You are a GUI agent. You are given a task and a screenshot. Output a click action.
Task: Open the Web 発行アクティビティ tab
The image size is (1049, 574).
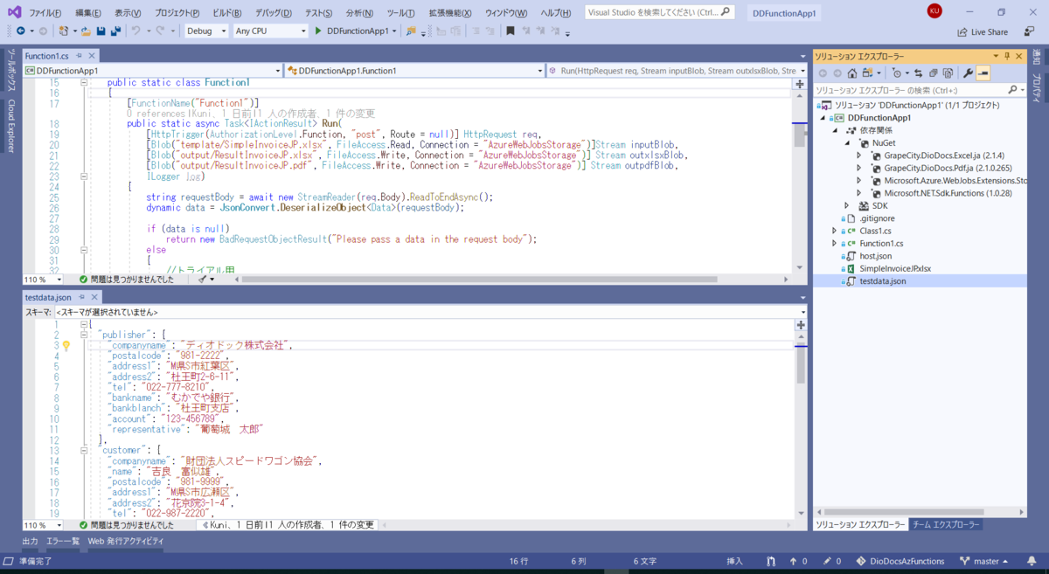[x=125, y=542]
